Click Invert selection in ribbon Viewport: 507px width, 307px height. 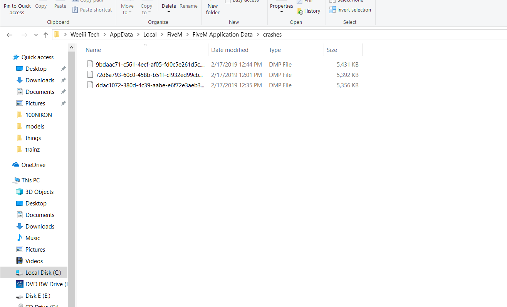(x=350, y=10)
